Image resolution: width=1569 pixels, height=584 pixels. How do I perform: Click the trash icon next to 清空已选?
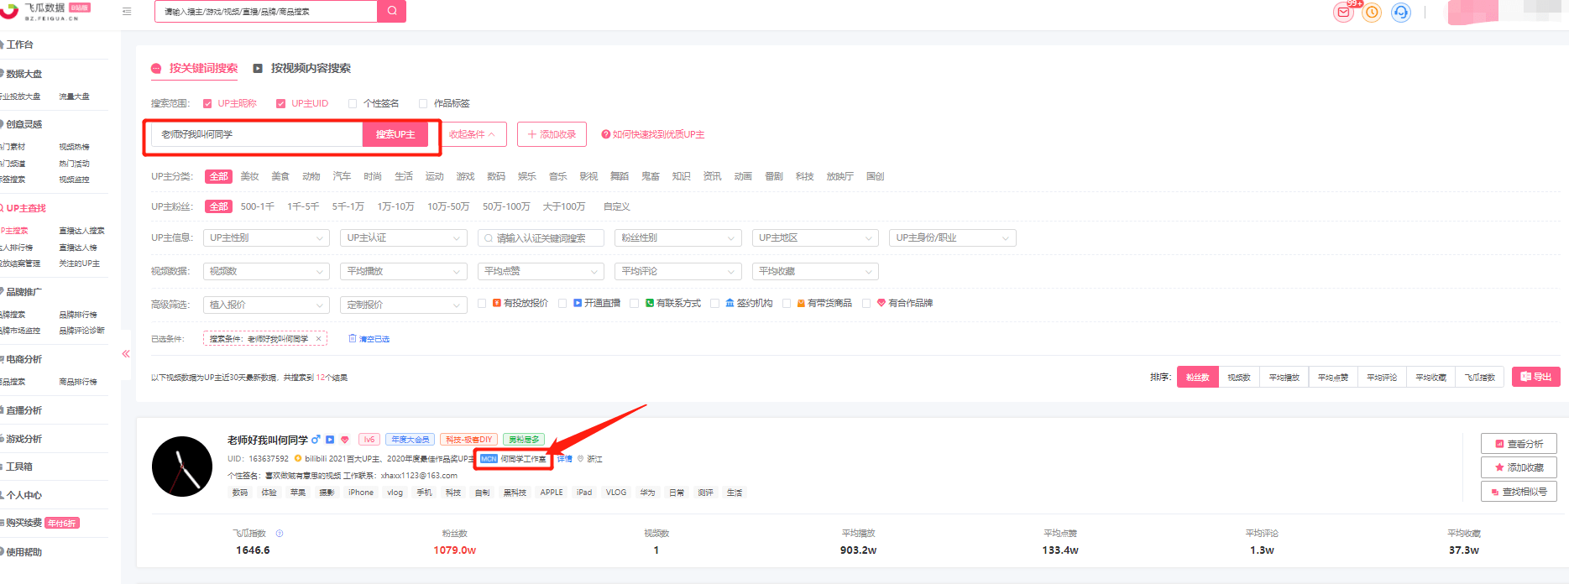coord(353,338)
